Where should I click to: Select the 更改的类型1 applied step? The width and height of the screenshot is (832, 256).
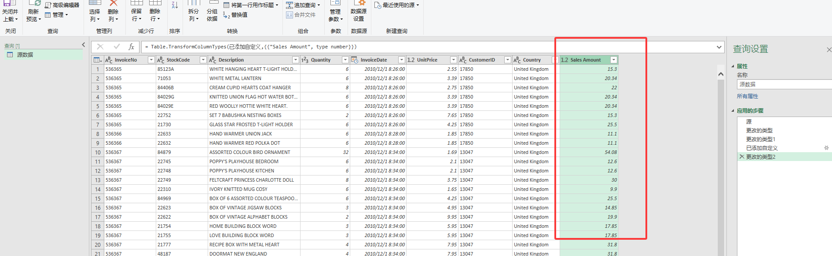point(761,139)
